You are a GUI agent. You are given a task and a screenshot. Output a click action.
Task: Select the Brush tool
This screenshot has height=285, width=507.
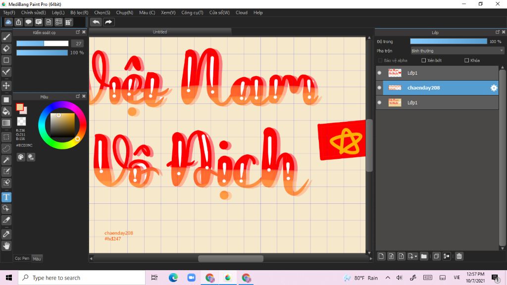[x=6, y=37]
